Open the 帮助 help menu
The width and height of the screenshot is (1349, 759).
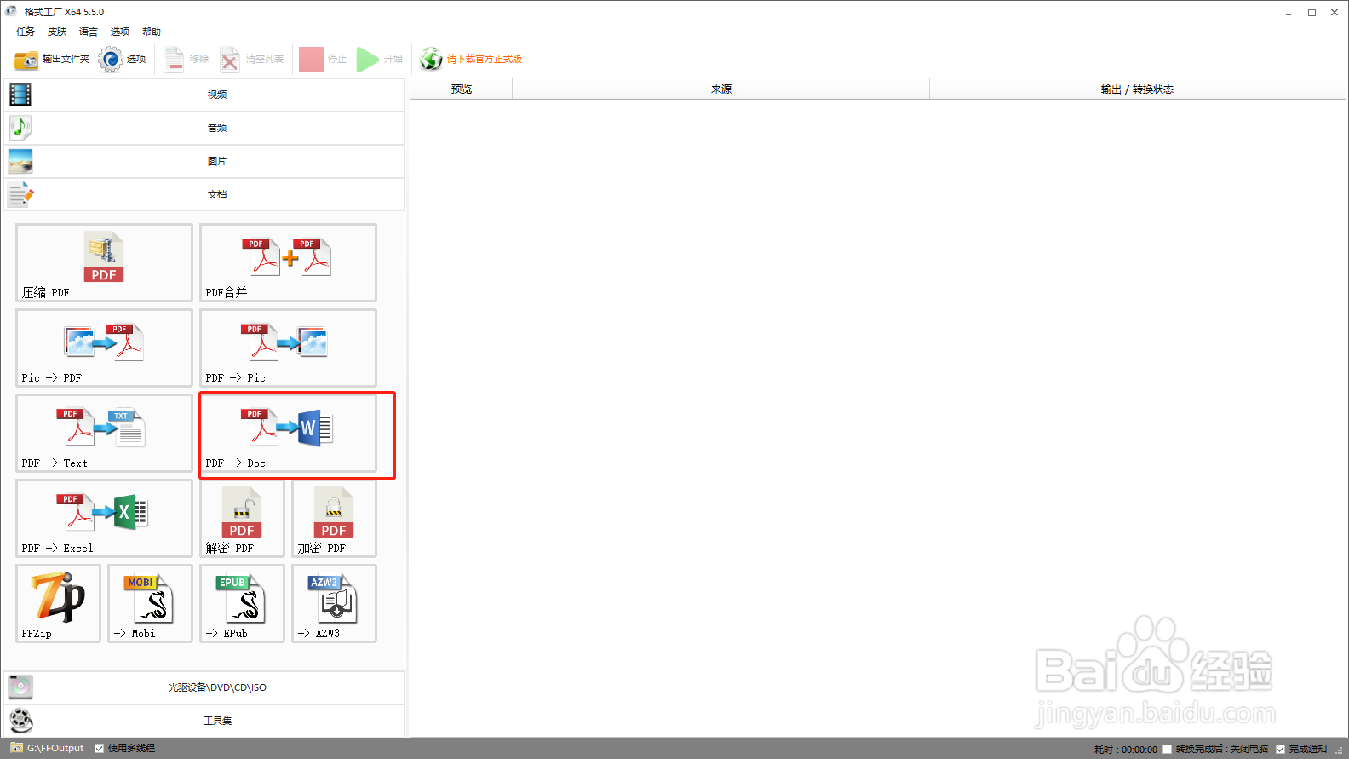[x=152, y=32]
